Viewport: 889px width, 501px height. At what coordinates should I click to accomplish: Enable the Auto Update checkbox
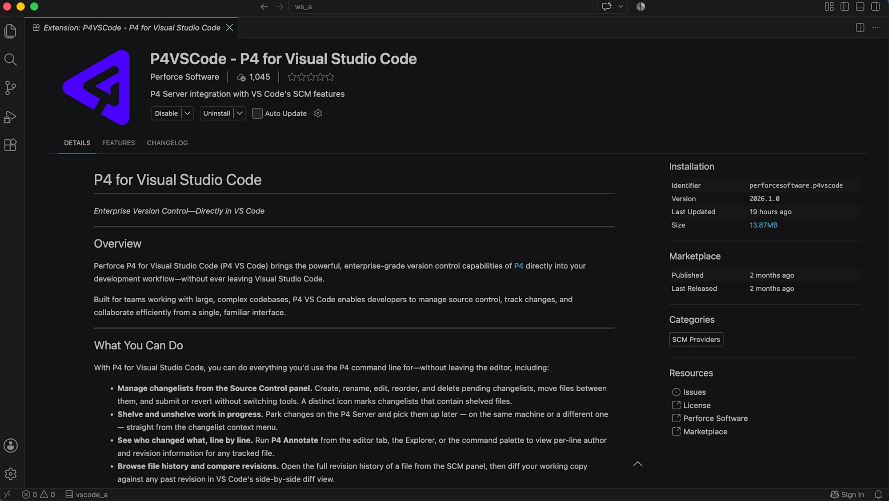pyautogui.click(x=257, y=113)
